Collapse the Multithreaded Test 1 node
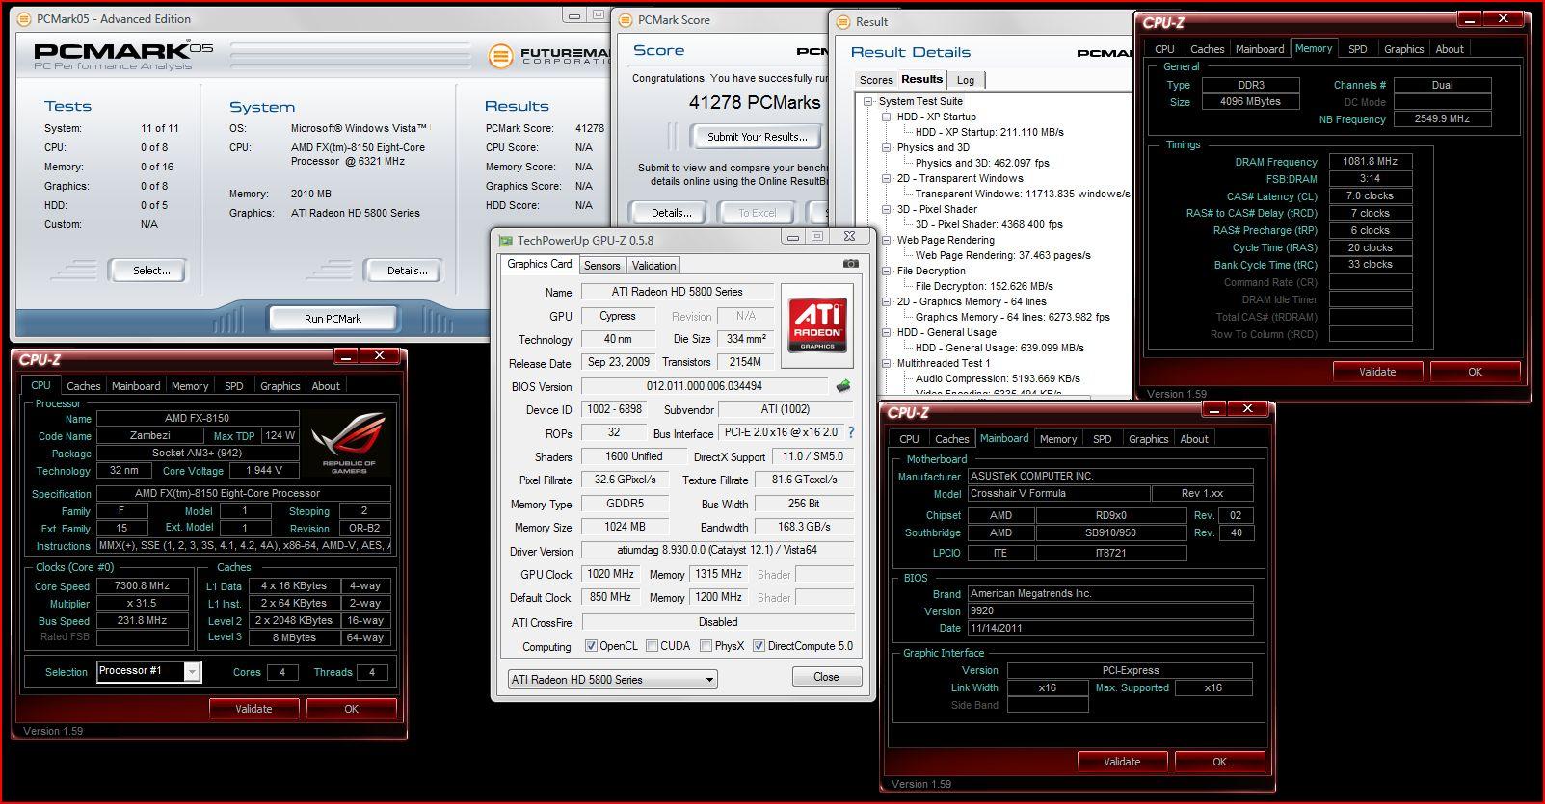The width and height of the screenshot is (1545, 804). pos(886,363)
